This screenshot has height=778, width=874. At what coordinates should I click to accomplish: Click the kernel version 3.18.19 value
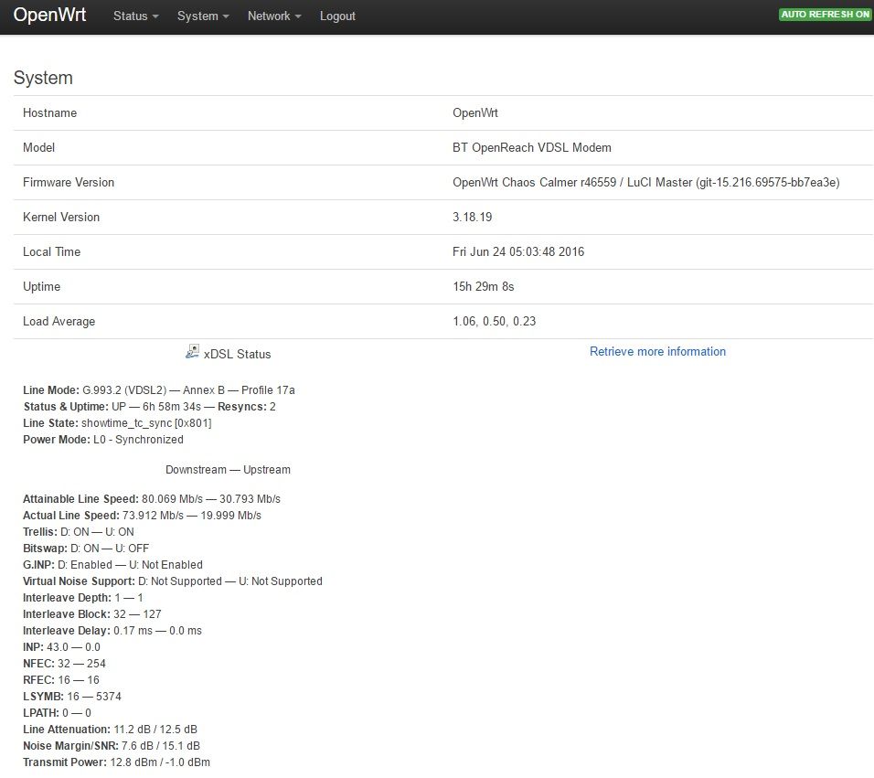[474, 218]
